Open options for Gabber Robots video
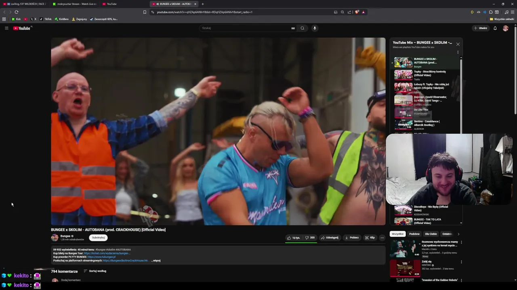Viewport: 517px width, 290px height. pos(461,280)
